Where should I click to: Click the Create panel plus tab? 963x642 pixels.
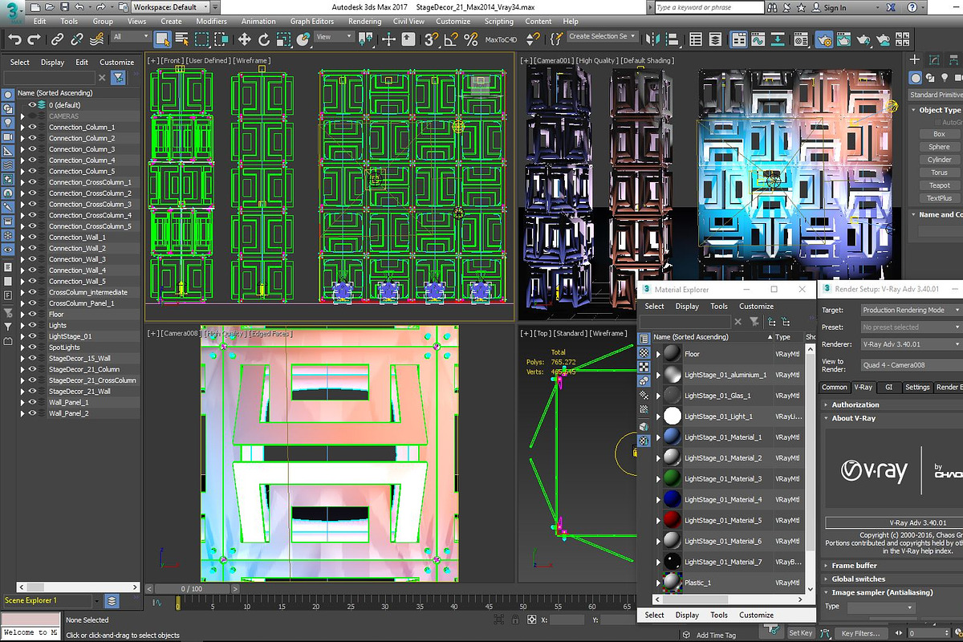pyautogui.click(x=914, y=59)
